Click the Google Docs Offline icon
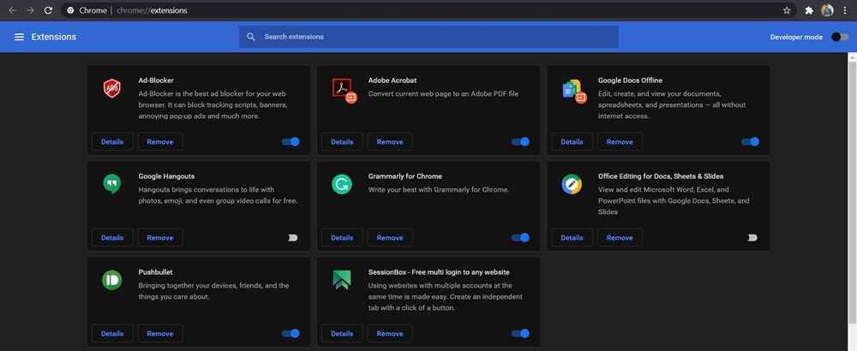Viewport: 857px width, 351px height. pos(574,91)
